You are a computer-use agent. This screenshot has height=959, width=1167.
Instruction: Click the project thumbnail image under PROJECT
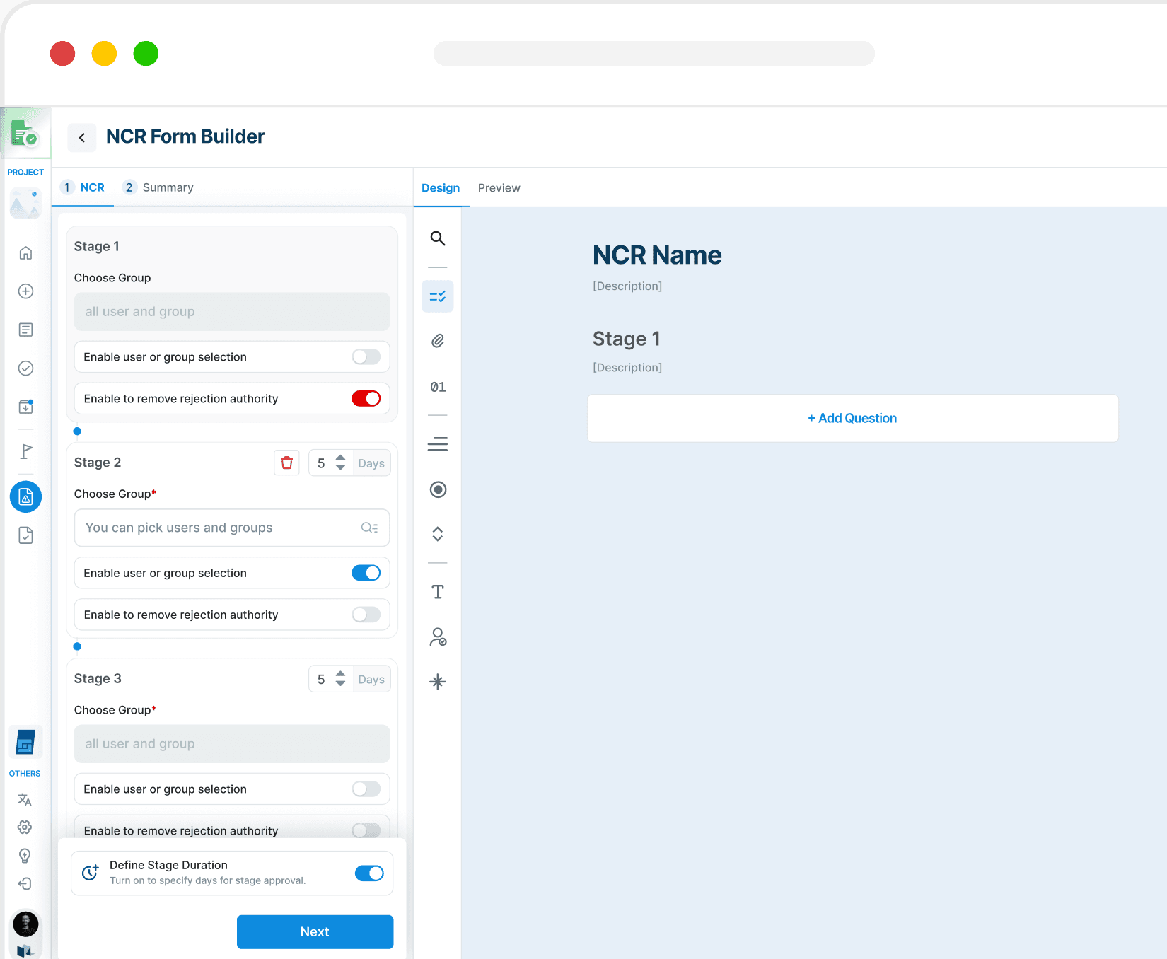tap(25, 203)
